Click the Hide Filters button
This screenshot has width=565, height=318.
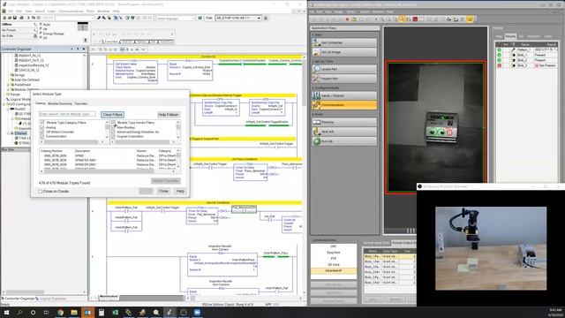coord(169,115)
